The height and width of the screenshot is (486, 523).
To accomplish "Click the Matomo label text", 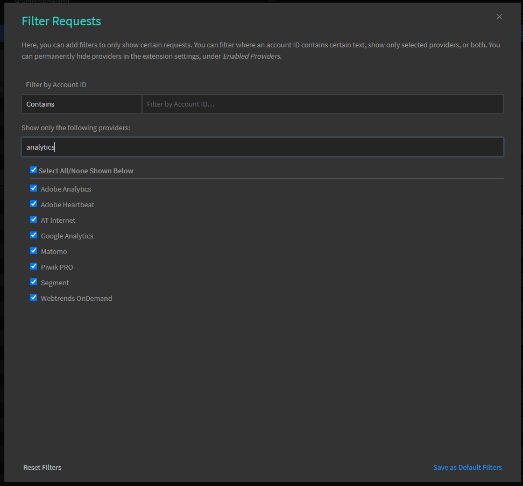I will [x=54, y=252].
